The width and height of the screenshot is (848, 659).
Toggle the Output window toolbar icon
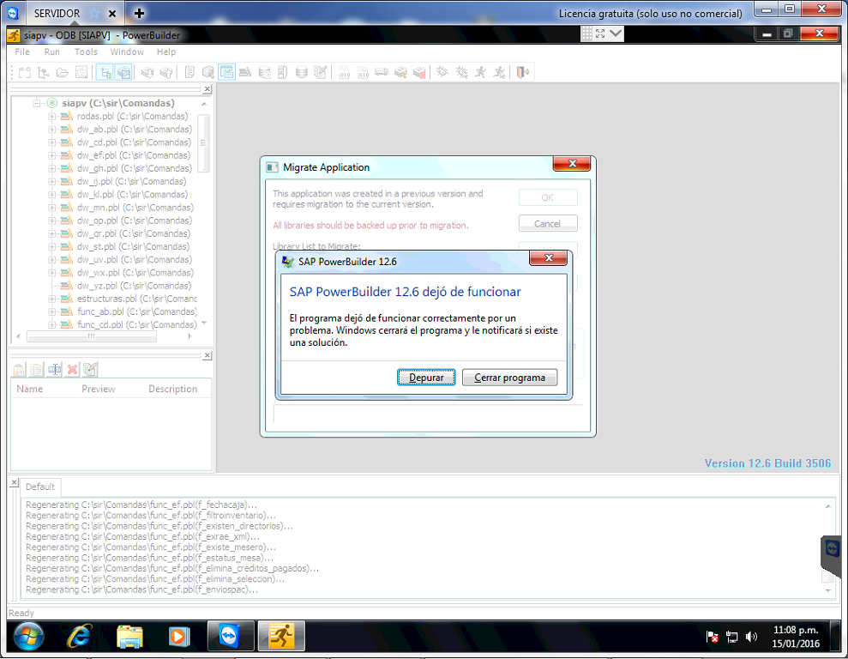click(123, 72)
